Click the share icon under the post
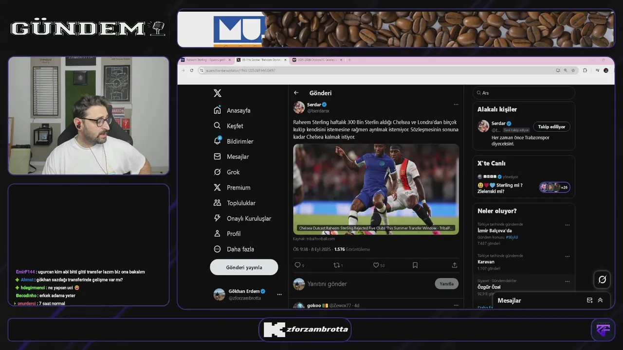The height and width of the screenshot is (350, 623). 455,265
